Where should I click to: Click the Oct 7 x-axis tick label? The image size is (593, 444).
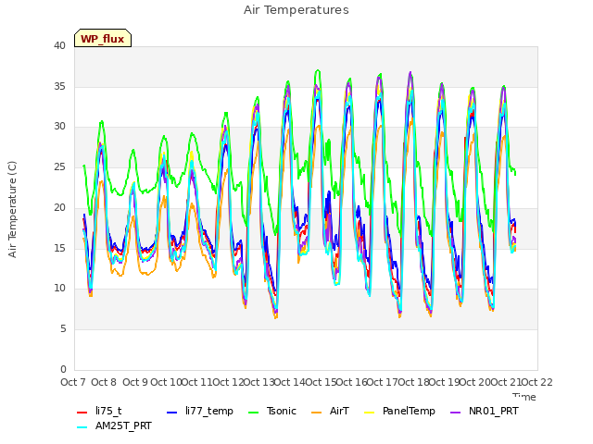point(73,382)
